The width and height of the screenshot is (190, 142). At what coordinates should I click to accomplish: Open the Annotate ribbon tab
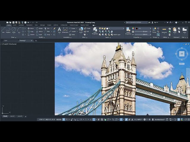pyautogui.click(x=21, y=25)
